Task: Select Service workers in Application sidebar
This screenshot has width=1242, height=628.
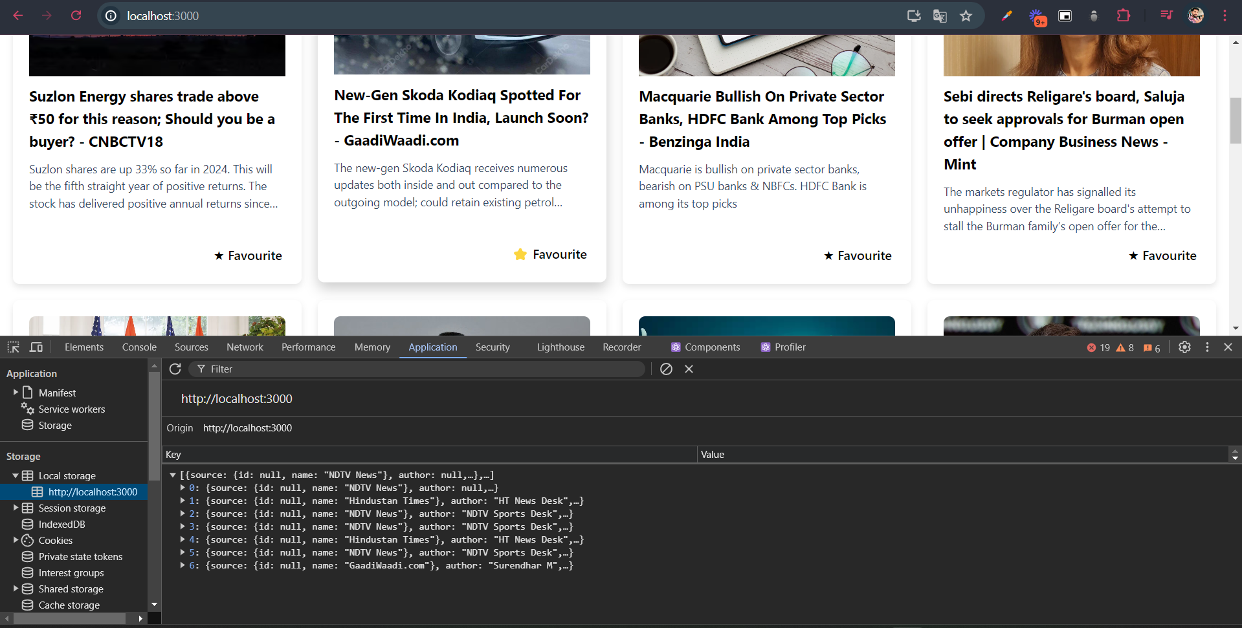Action: pos(71,409)
